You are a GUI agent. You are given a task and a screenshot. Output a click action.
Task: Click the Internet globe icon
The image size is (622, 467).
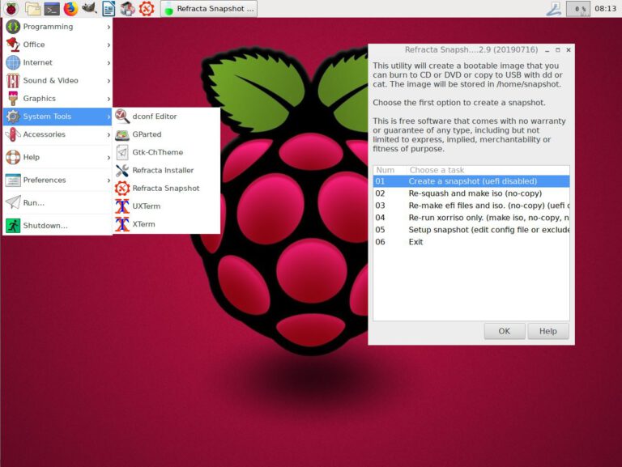click(x=13, y=62)
